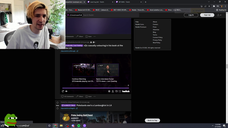
Task: Click the Twitch player share icon
Action: [113, 91]
